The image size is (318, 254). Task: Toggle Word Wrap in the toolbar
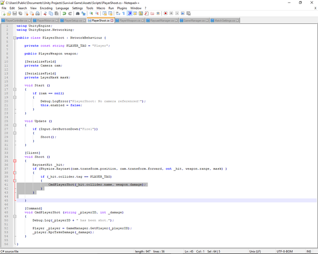click(x=118, y=13)
